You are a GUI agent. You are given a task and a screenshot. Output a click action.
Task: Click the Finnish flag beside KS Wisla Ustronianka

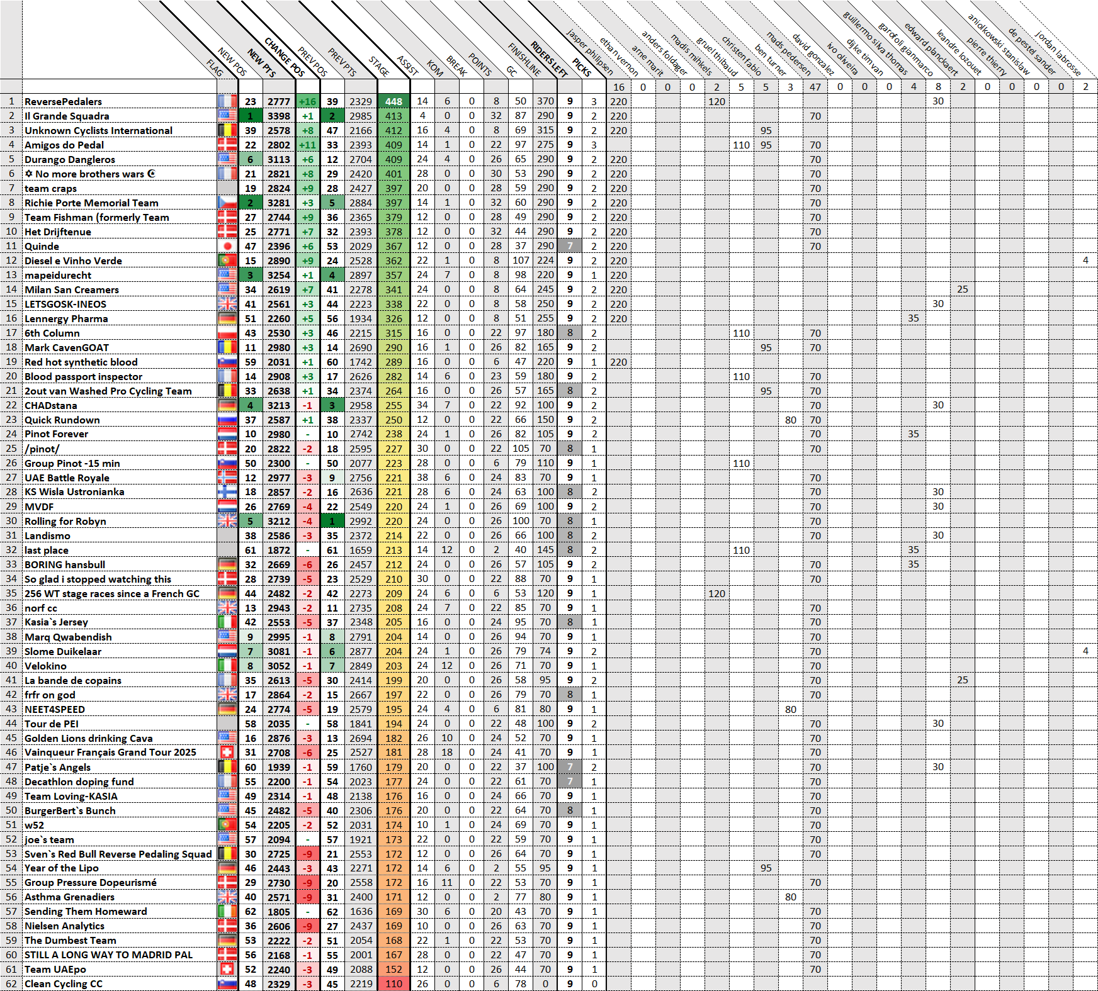tap(227, 492)
